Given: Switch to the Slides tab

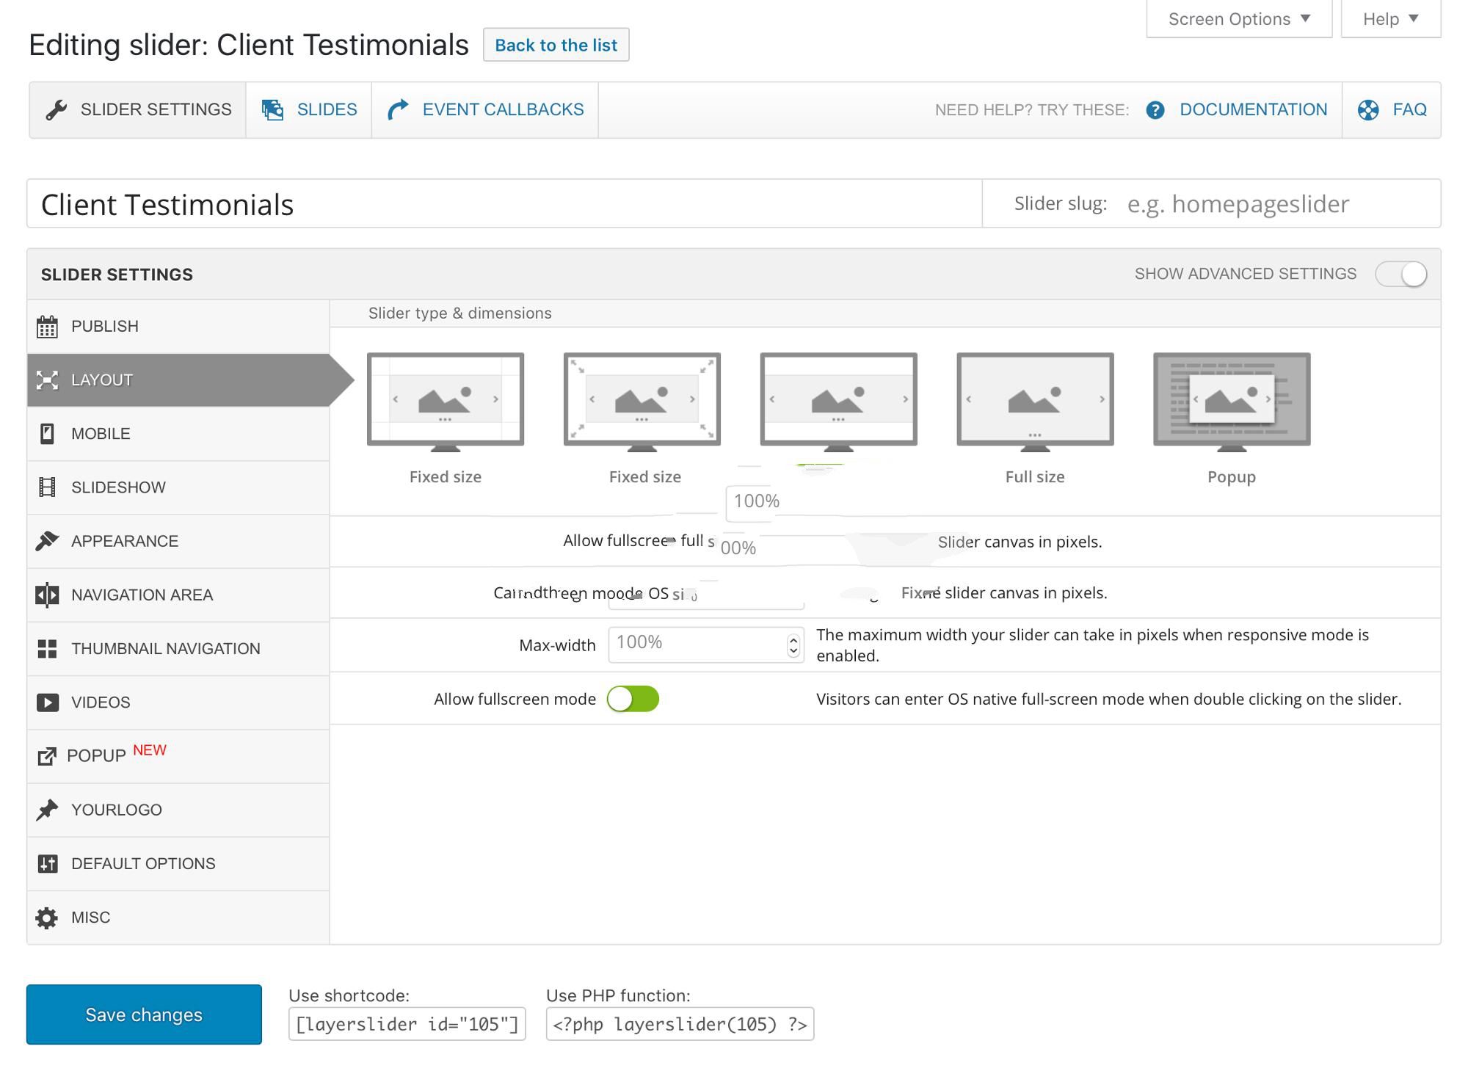Looking at the screenshot, I should [309, 110].
